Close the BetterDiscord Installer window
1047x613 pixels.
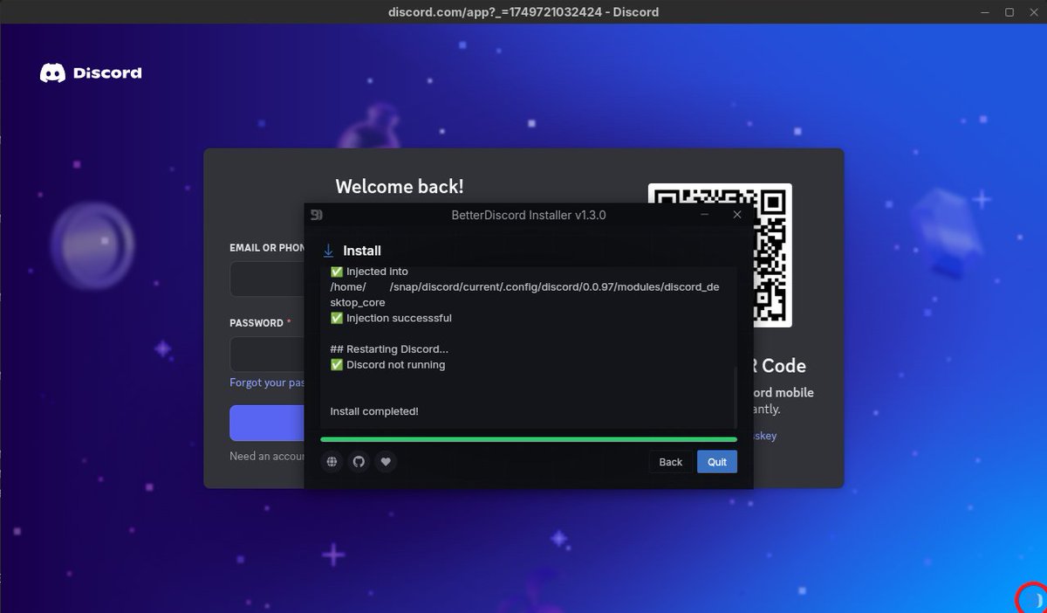tap(737, 215)
